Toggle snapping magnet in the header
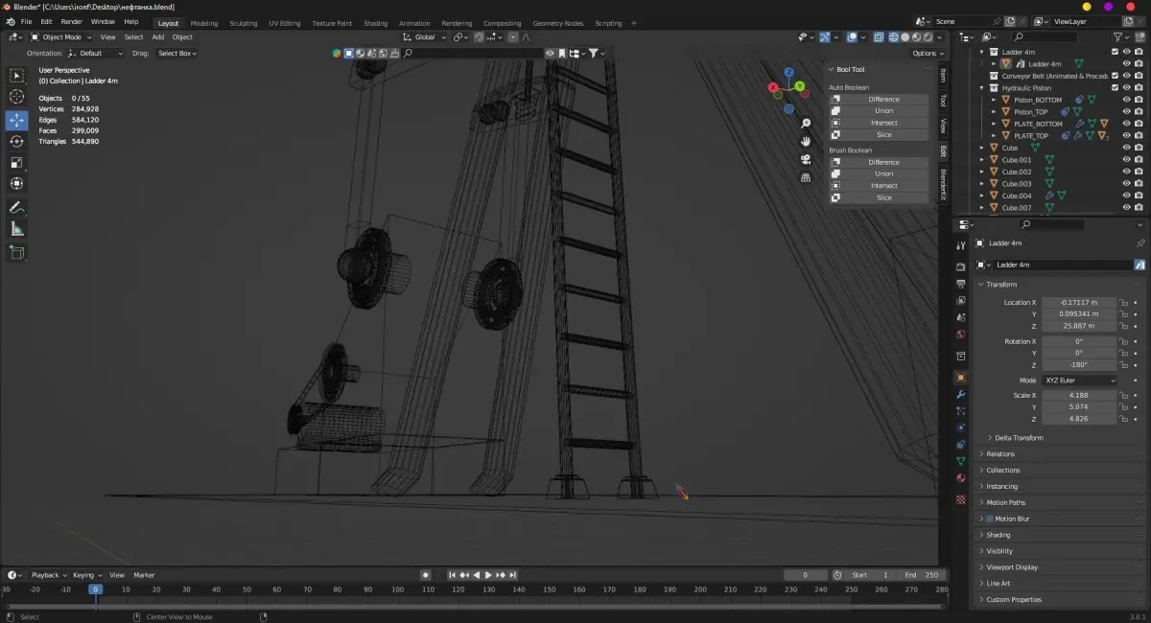 pos(479,37)
